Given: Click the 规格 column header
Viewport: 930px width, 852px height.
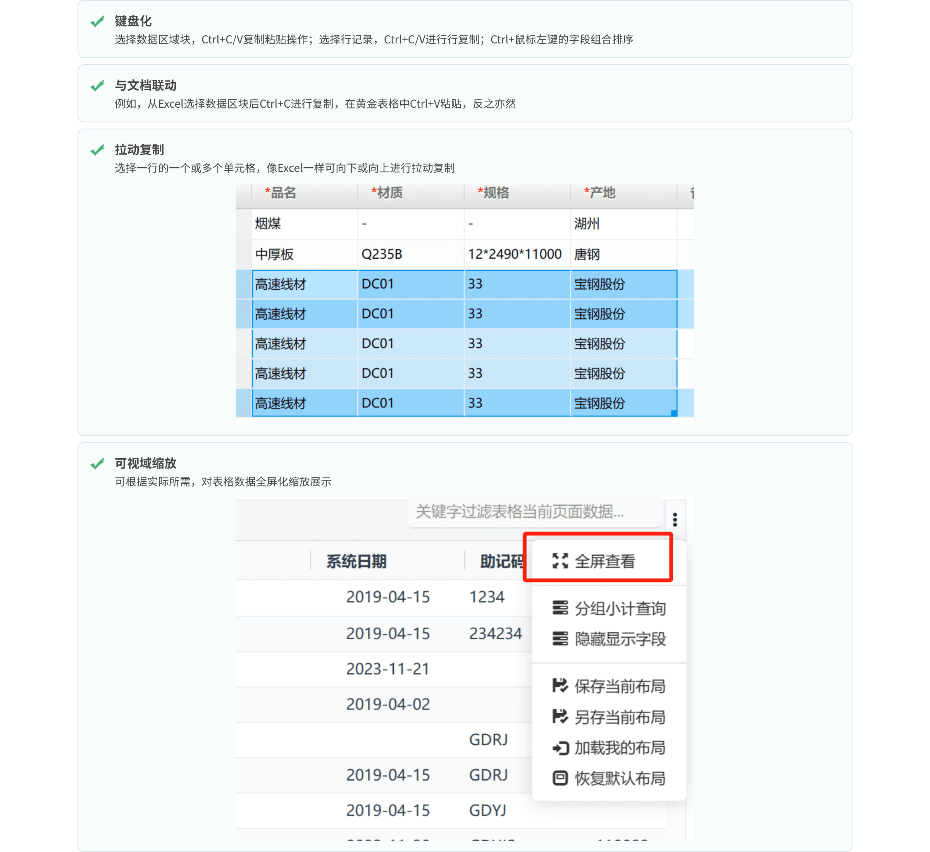Looking at the screenshot, I should [496, 193].
